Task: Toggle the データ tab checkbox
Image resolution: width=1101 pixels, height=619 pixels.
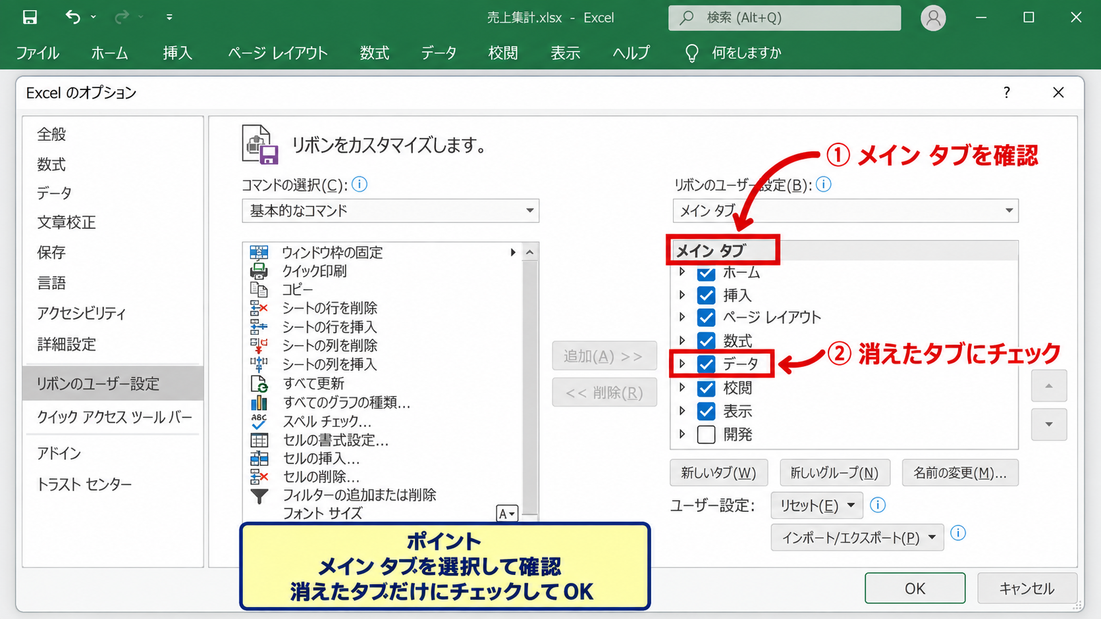Action: 706,364
